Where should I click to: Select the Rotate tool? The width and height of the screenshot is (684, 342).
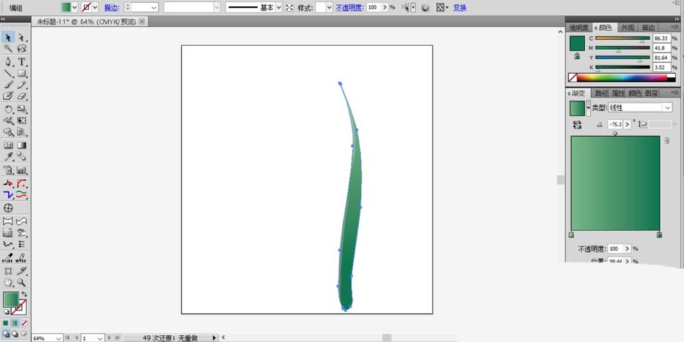click(8, 109)
